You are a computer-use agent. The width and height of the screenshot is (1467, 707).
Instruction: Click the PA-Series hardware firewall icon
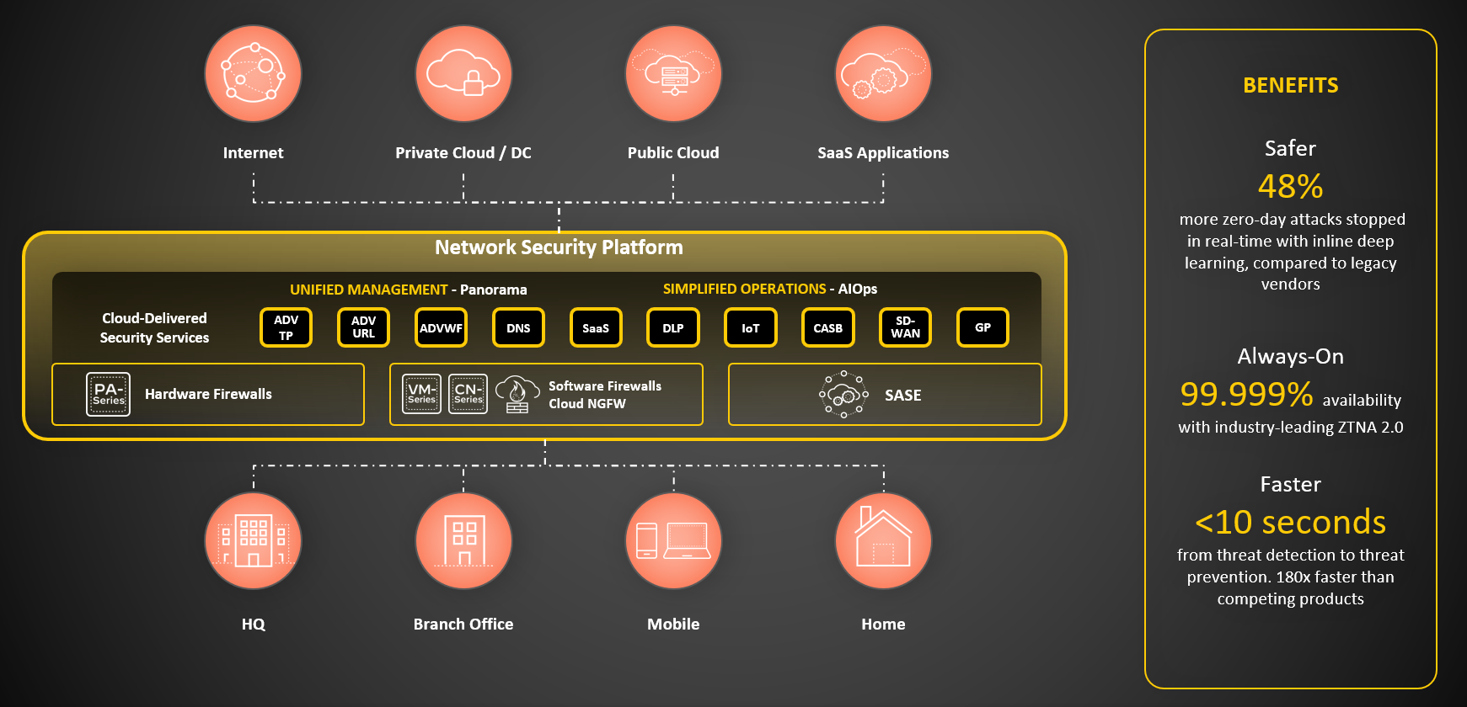tap(109, 394)
